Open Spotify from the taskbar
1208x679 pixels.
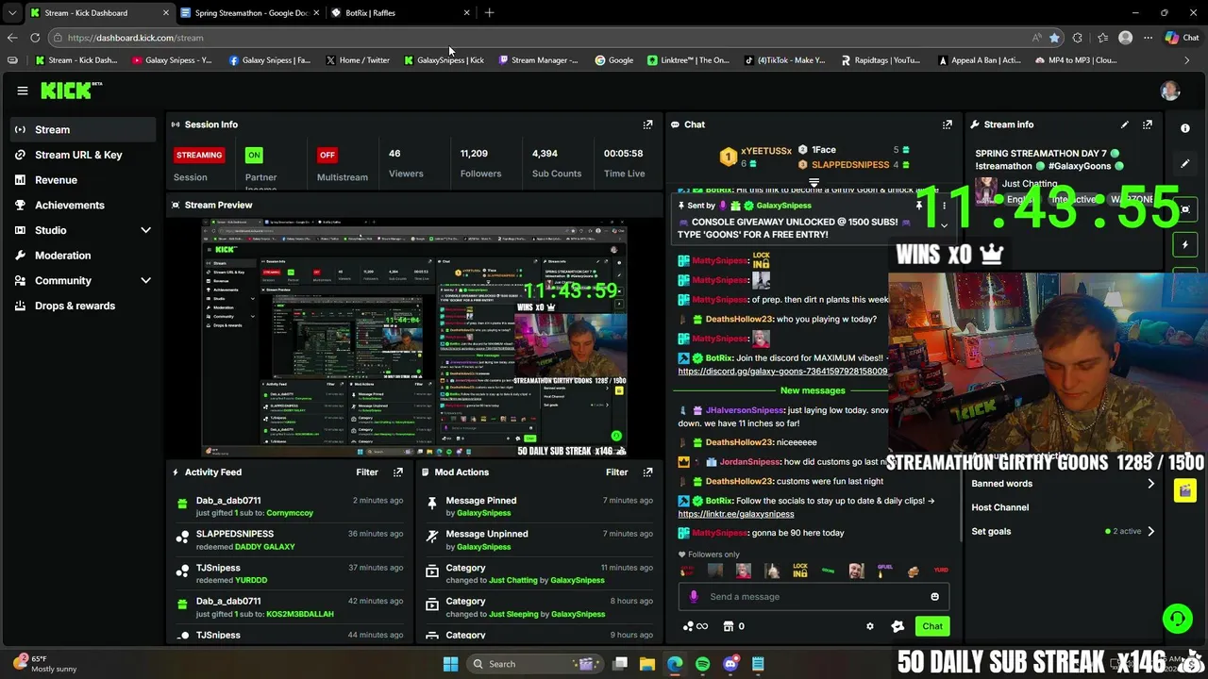[x=702, y=664]
